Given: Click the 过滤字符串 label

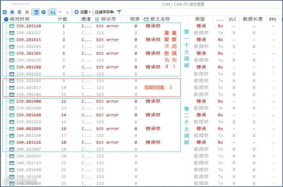Looking at the screenshot, I should pos(104,12).
